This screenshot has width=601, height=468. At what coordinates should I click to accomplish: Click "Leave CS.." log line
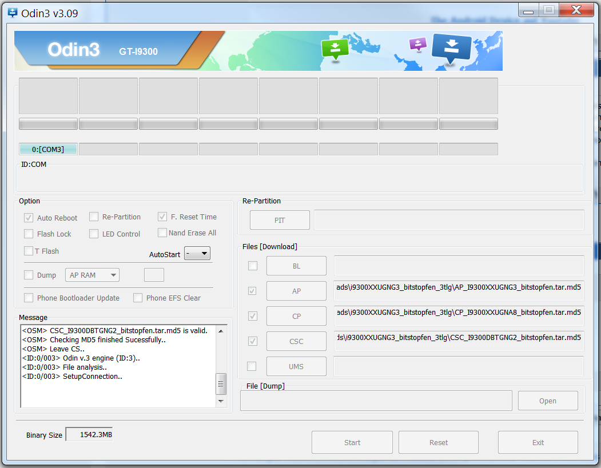tap(53, 349)
